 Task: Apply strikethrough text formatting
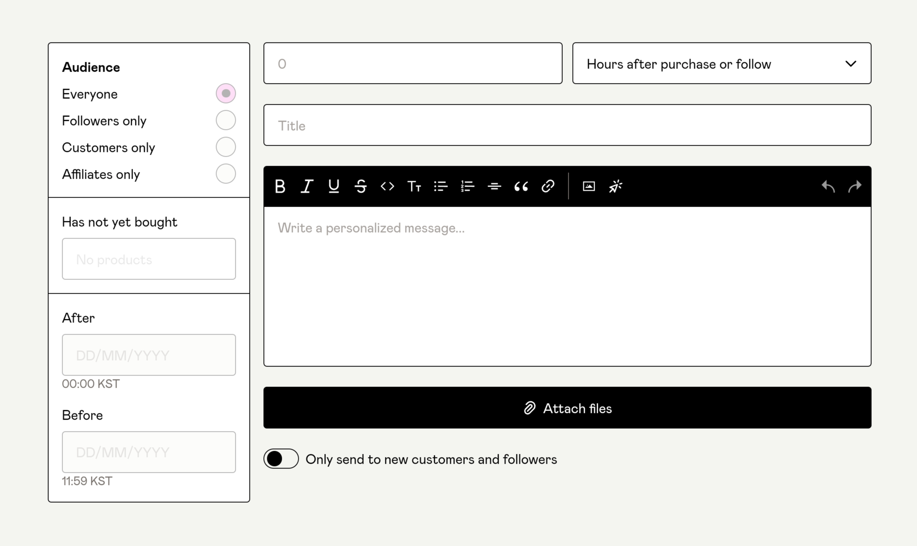point(361,186)
